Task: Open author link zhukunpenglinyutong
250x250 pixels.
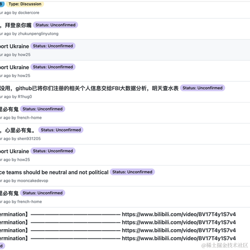Action: [38, 34]
